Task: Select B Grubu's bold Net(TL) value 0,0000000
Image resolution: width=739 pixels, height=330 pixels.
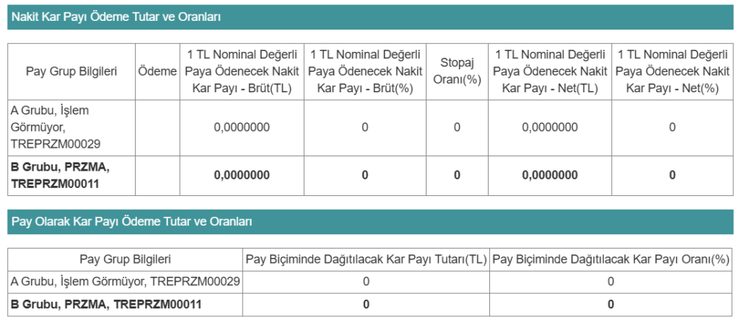Action: click(548, 175)
